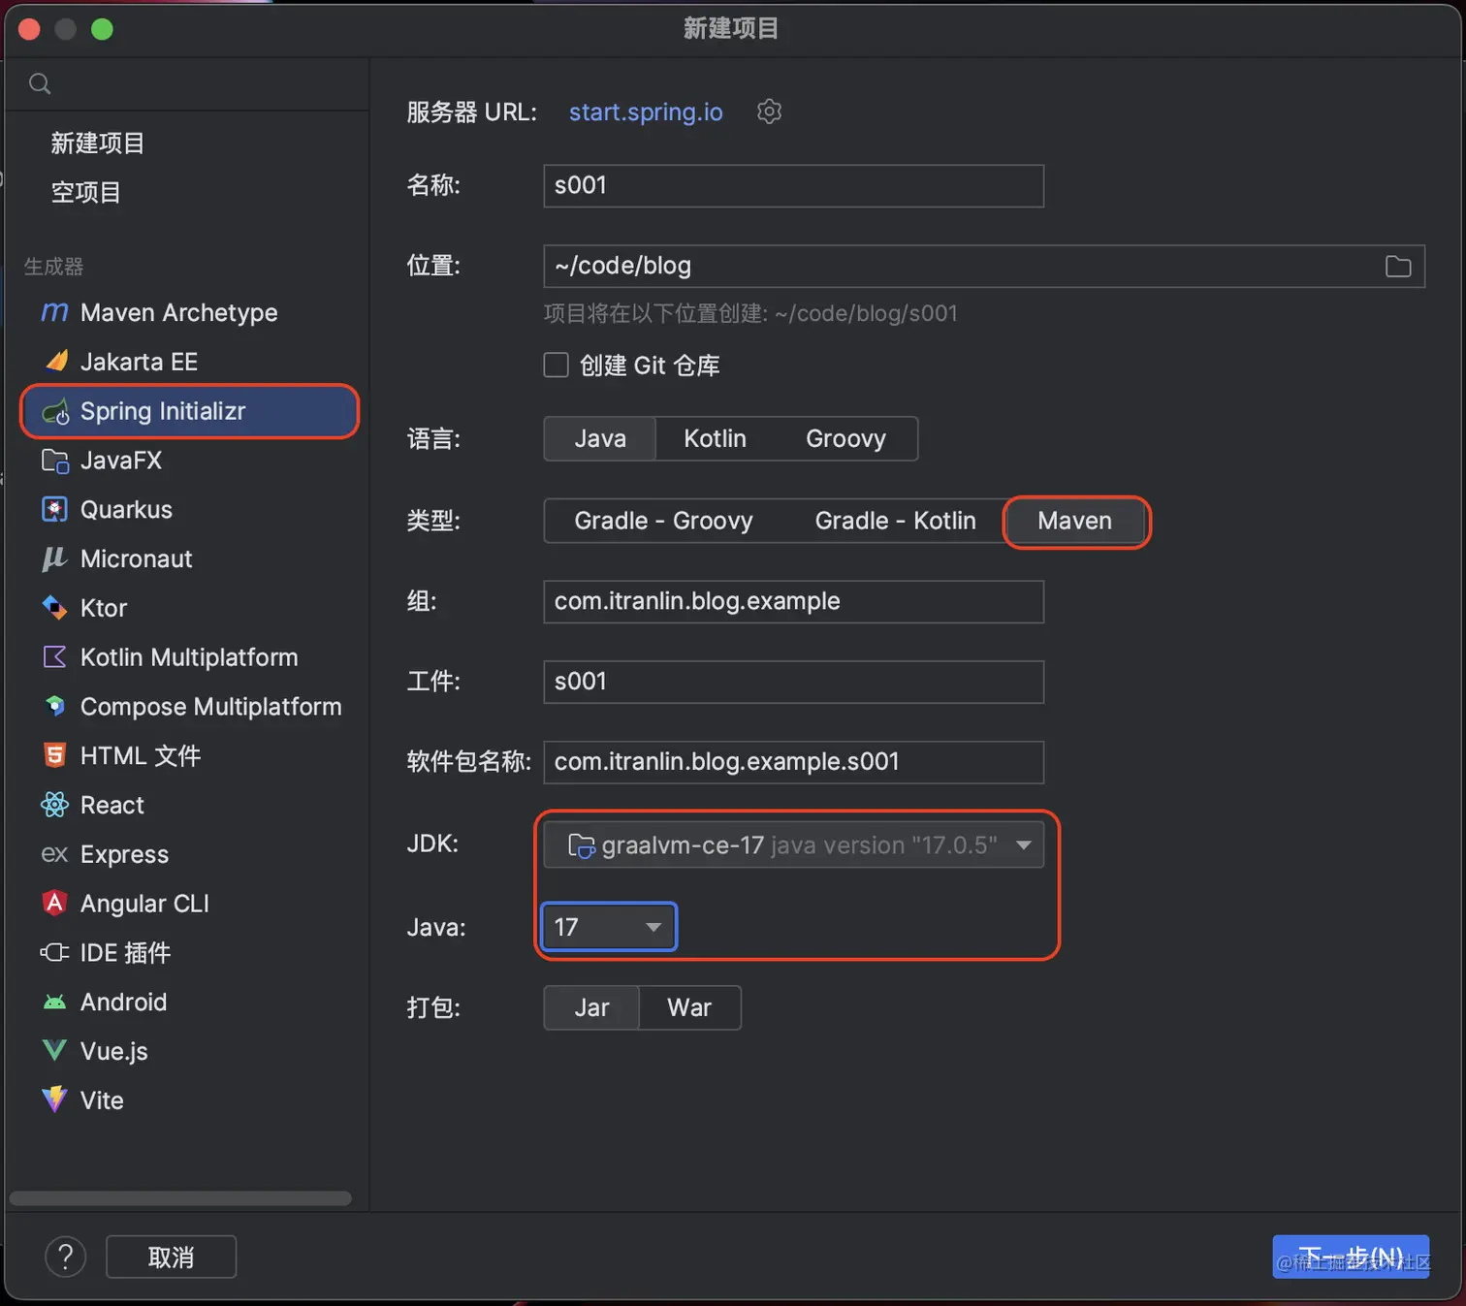Image resolution: width=1466 pixels, height=1306 pixels.
Task: Select the Spring Initializr generator label
Action: 163,411
